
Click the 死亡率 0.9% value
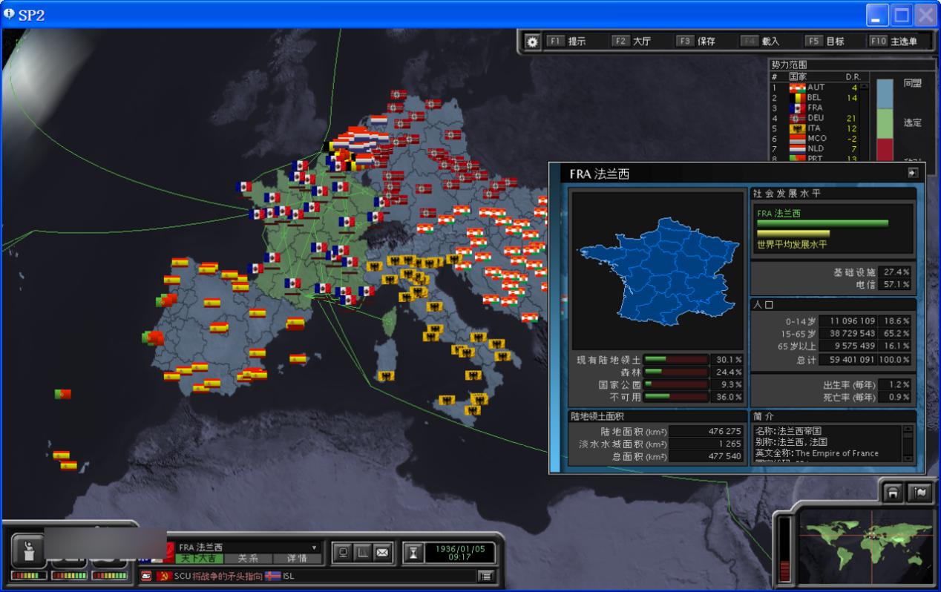[896, 397]
